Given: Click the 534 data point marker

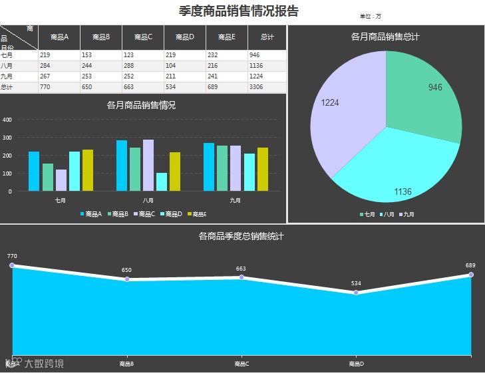Looking at the screenshot, I should click(356, 293).
